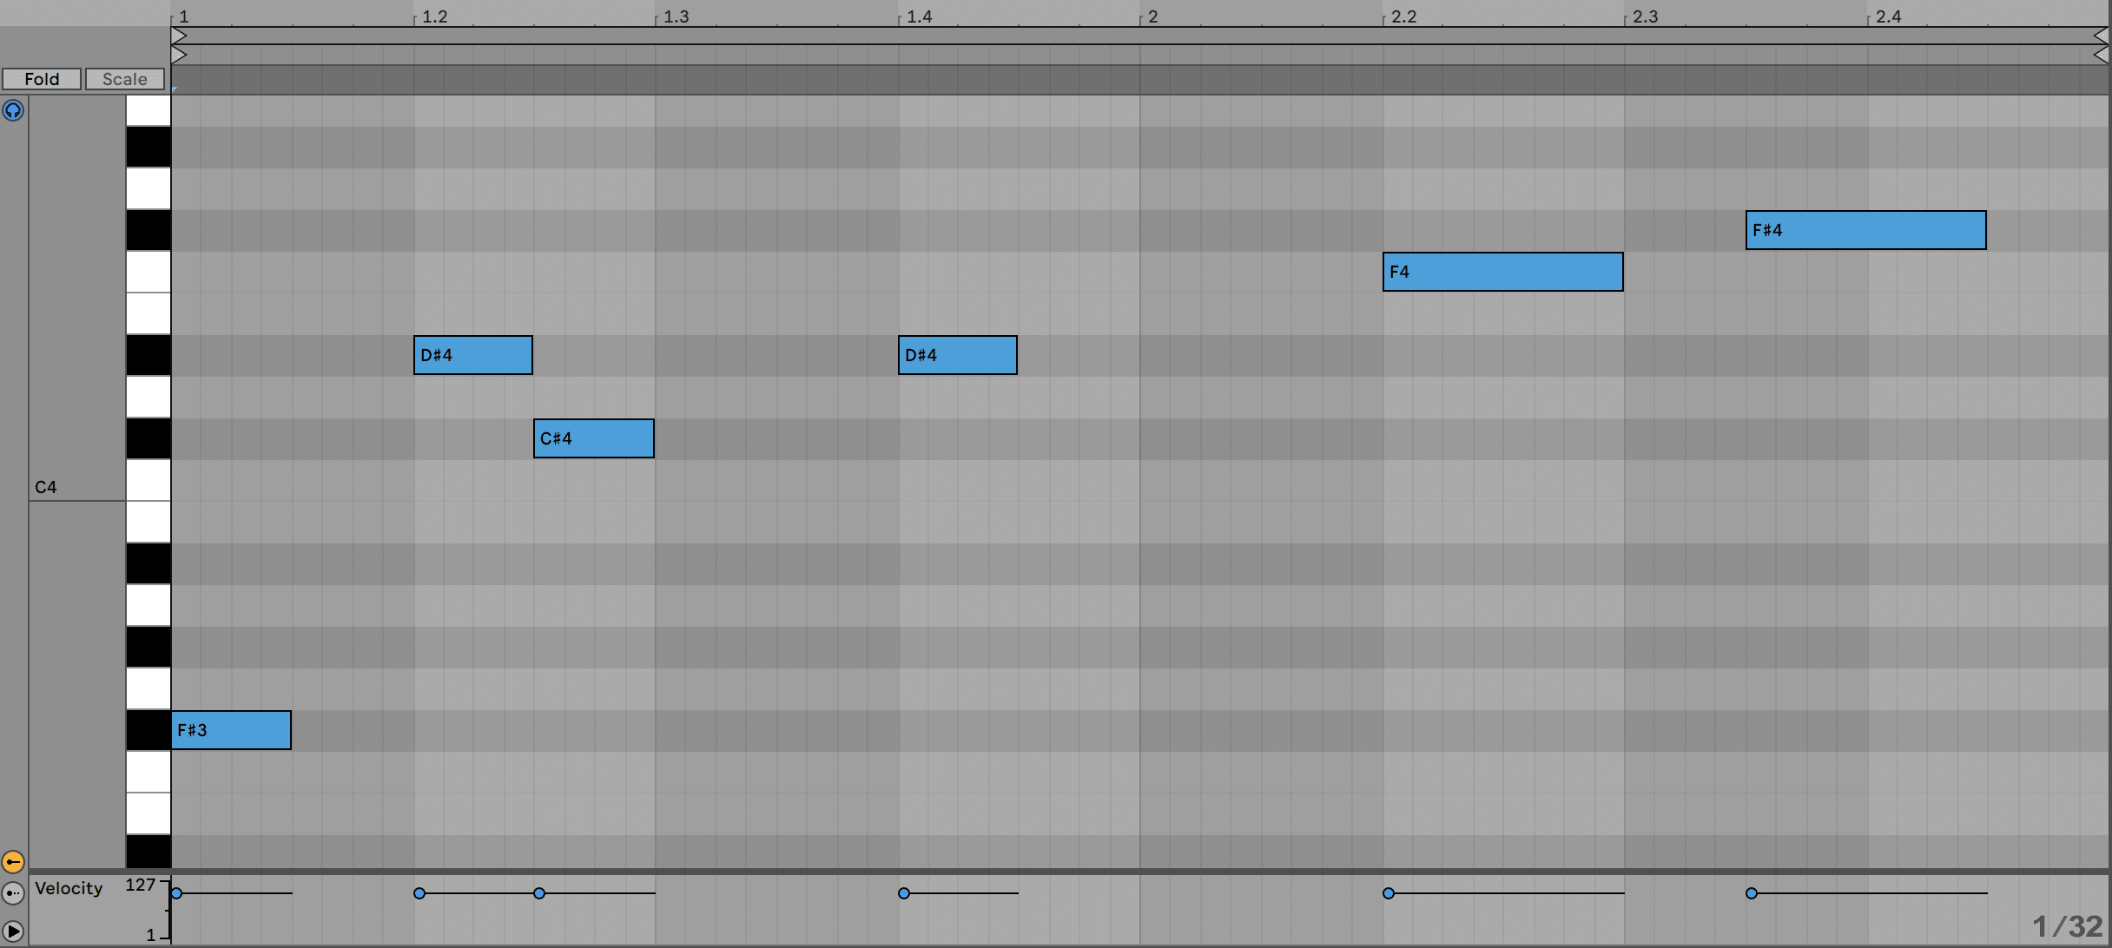Screen dimensions: 2112x948
Task: Play the G#4 black piano key
Action: coord(148,147)
